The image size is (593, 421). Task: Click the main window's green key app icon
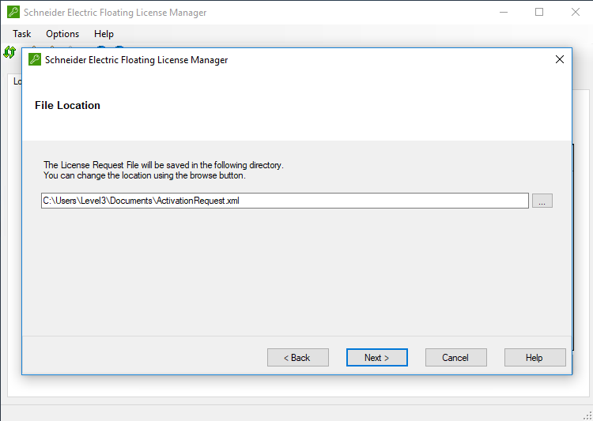coord(13,12)
